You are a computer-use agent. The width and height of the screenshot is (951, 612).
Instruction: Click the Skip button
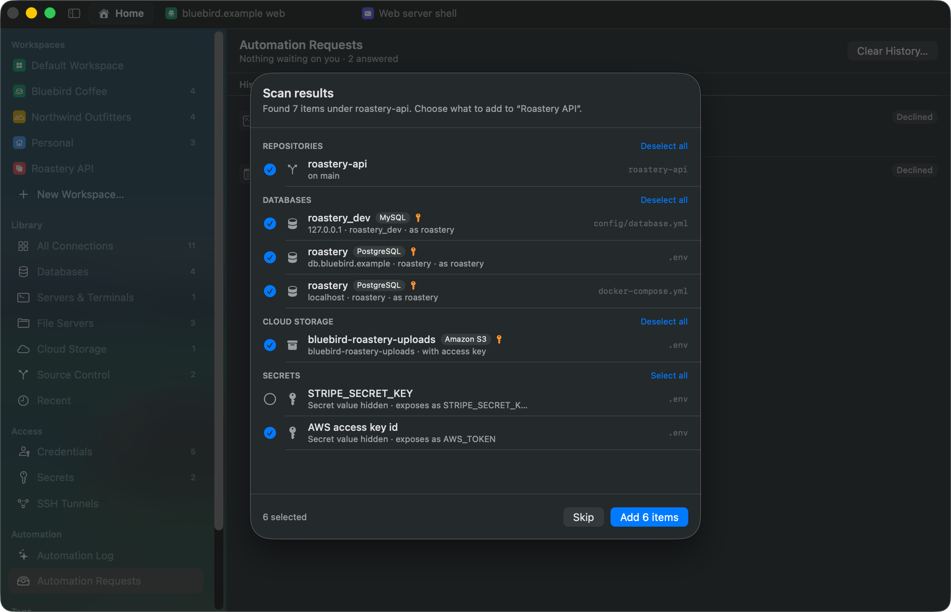tap(583, 517)
